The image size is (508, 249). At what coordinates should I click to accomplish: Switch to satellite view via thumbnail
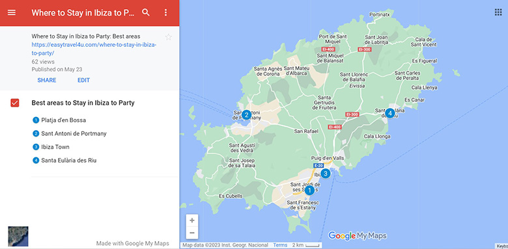[18, 237]
